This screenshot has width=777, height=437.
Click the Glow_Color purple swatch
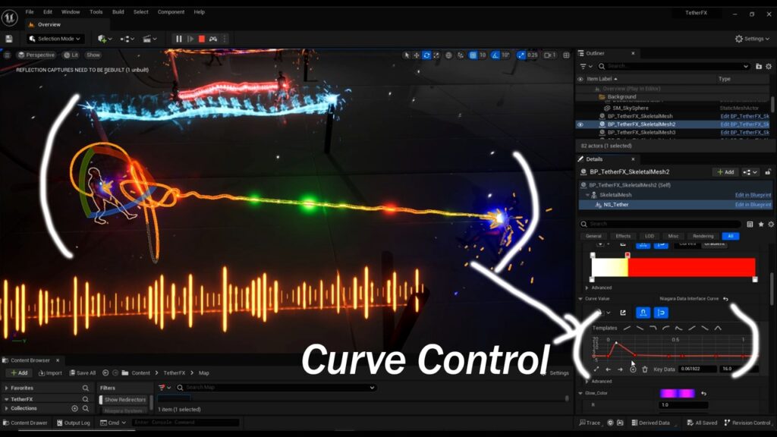pos(677,394)
